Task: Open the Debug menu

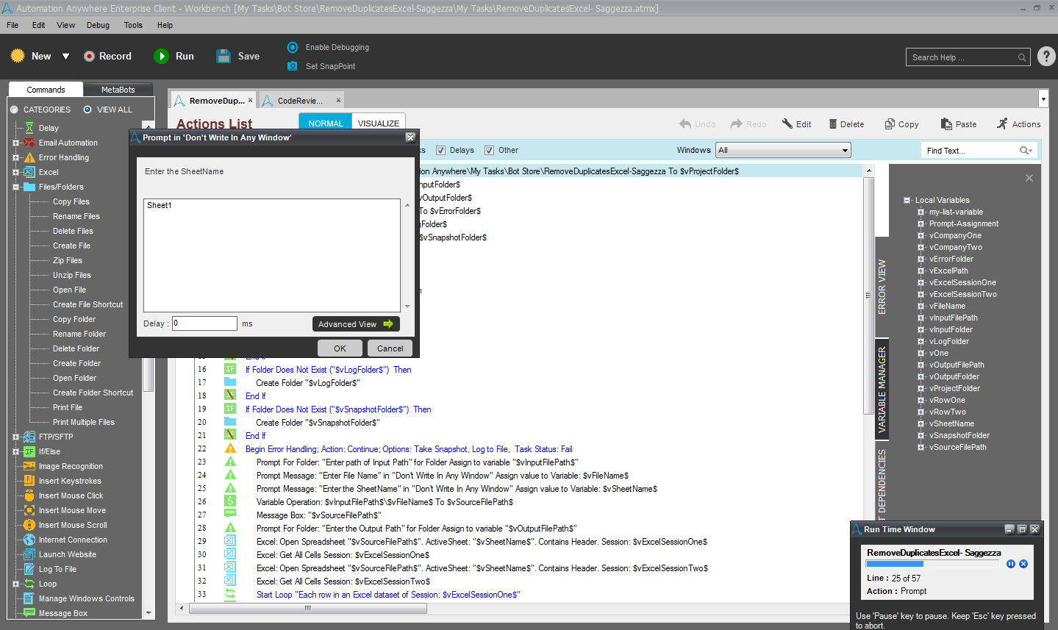Action: [x=98, y=25]
